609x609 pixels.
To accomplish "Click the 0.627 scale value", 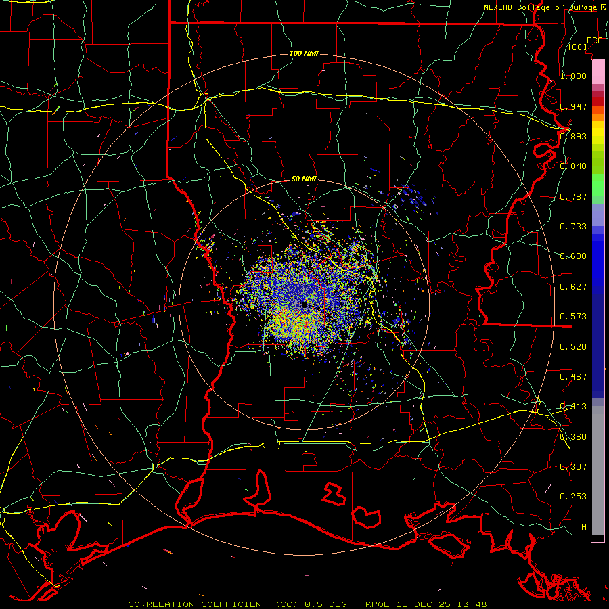I will [x=573, y=287].
